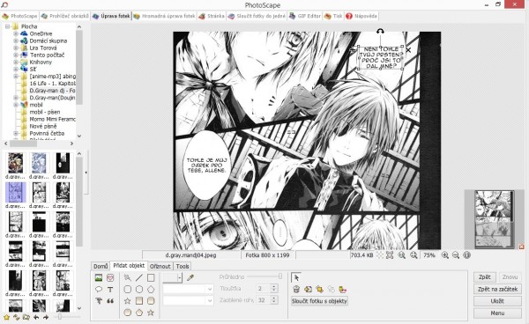Open the color swatch dropdown arrow

pyautogui.click(x=179, y=277)
